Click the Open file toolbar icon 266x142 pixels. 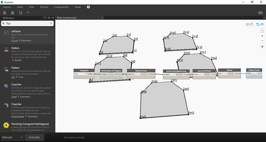coord(12,13)
